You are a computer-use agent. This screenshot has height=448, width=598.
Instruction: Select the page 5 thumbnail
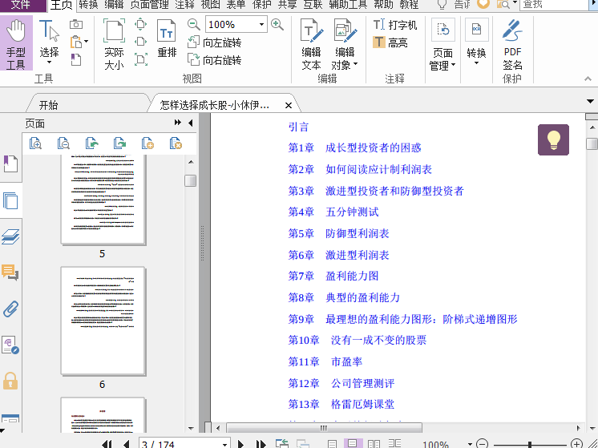pos(103,199)
